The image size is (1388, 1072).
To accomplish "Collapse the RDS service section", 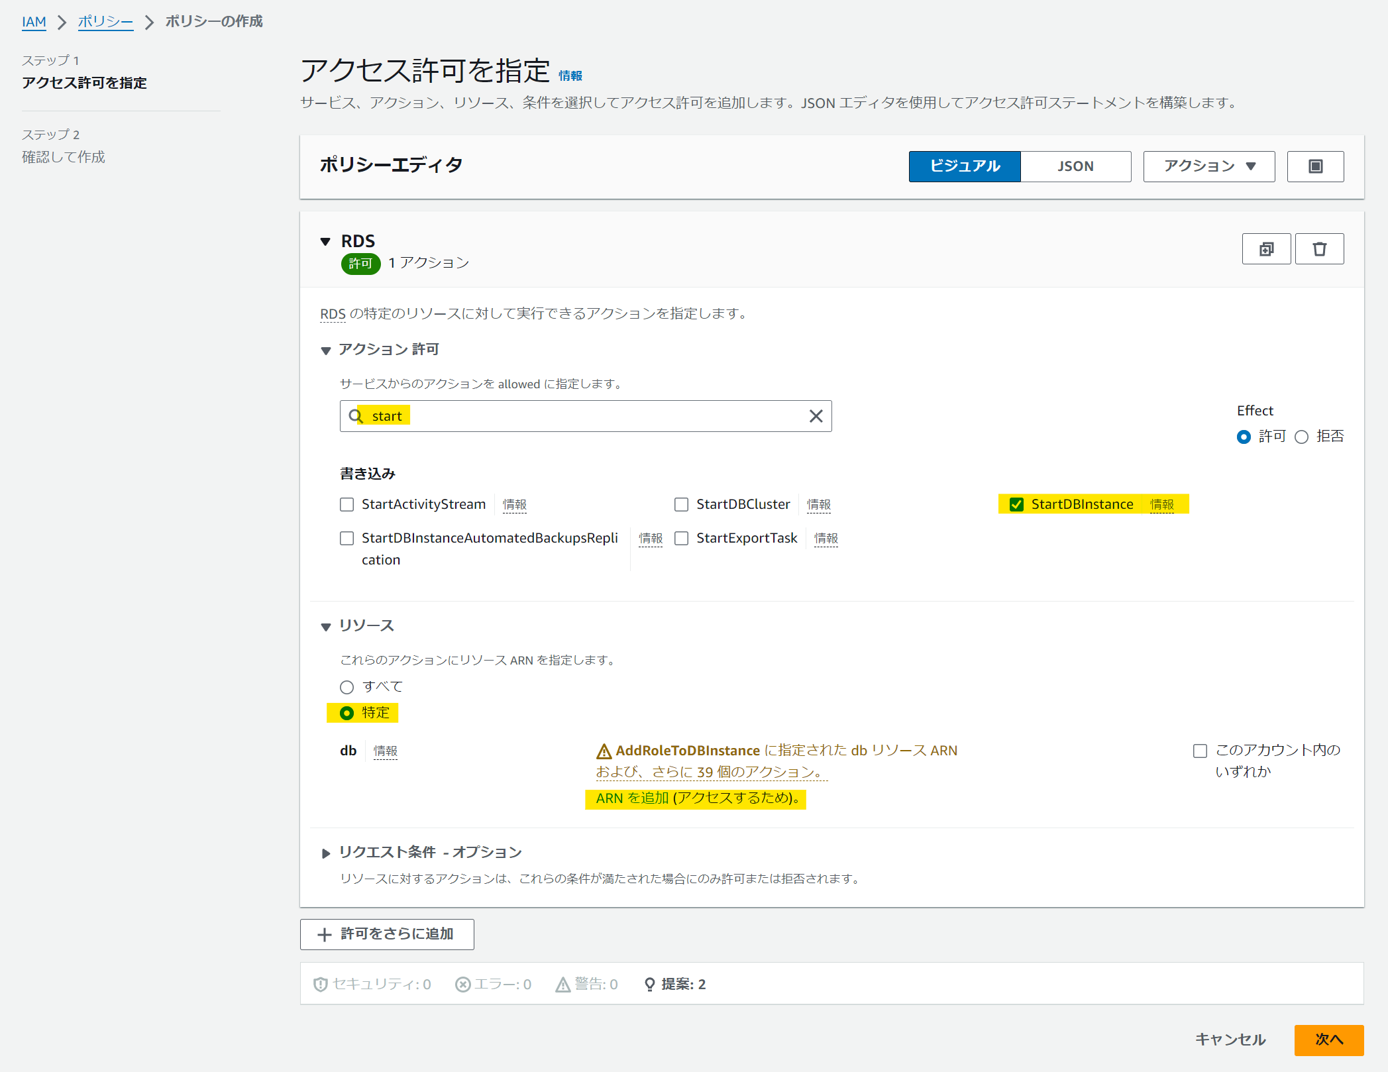I will (325, 241).
